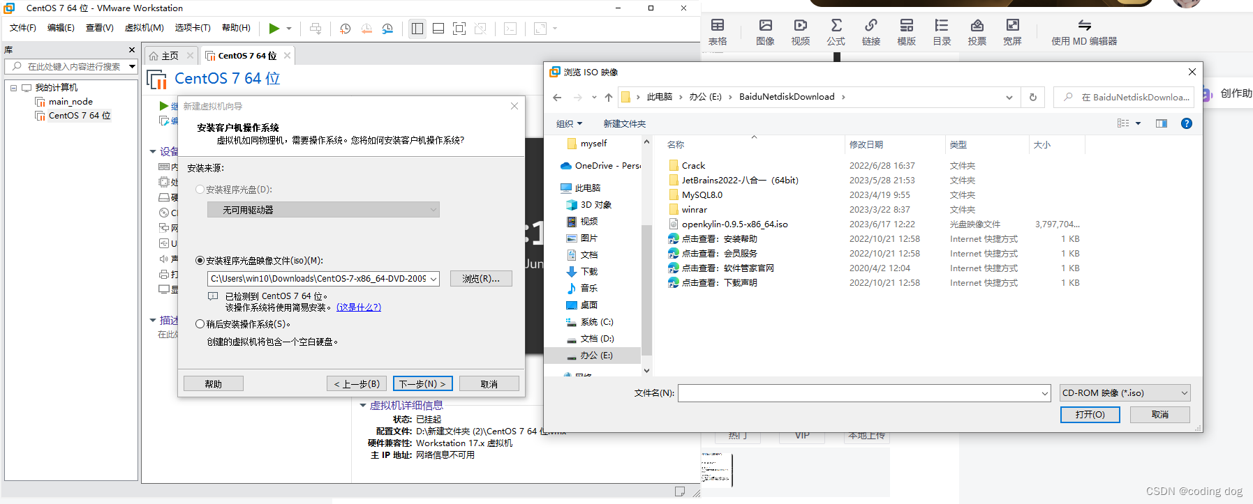Screen dimensions: 1253x504
Task: Open the 文件(F) menu
Action: pyautogui.click(x=23, y=28)
